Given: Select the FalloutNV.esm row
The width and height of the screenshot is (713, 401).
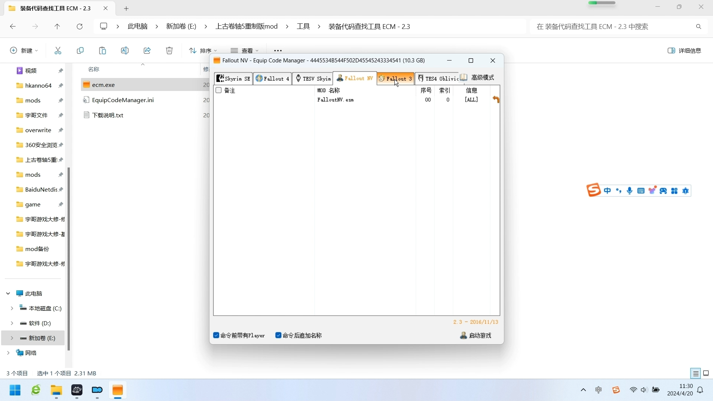Looking at the screenshot, I should click(356, 100).
